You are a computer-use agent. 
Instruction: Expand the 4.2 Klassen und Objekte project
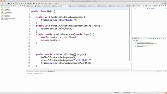pos(1,18)
